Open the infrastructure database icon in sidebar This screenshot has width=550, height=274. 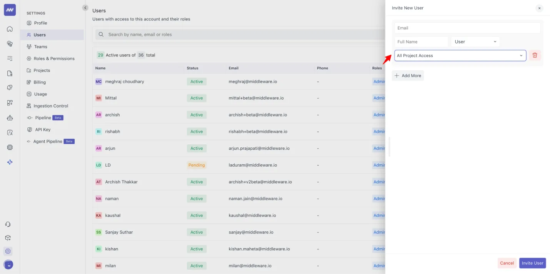click(10, 43)
